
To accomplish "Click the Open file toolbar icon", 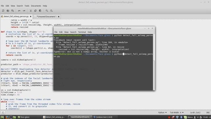I will tap(8, 11).
